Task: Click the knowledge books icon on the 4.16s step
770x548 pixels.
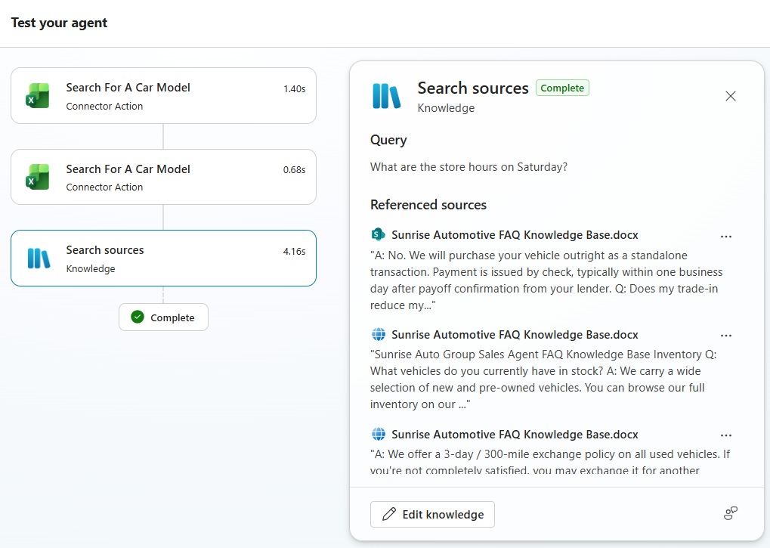Action: click(39, 259)
